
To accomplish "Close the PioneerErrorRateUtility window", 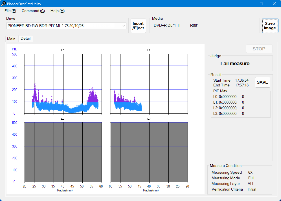I will (274, 4).
